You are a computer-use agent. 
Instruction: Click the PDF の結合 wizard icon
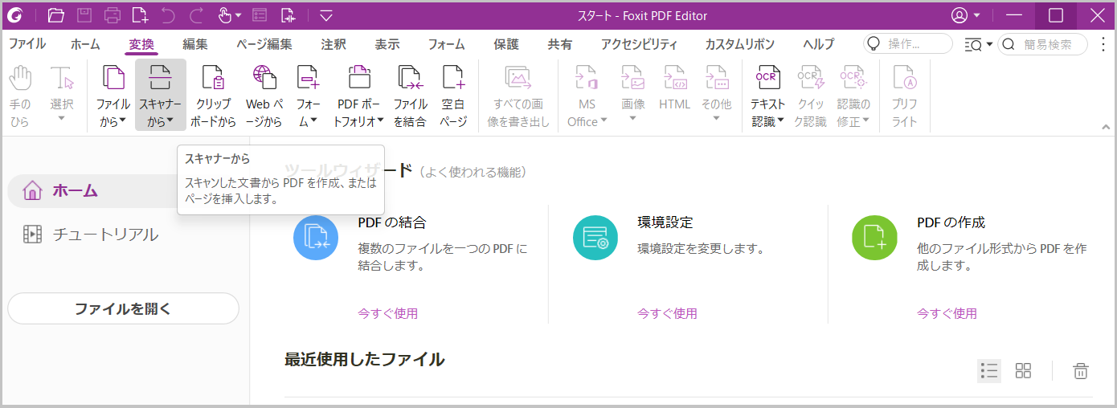(315, 238)
